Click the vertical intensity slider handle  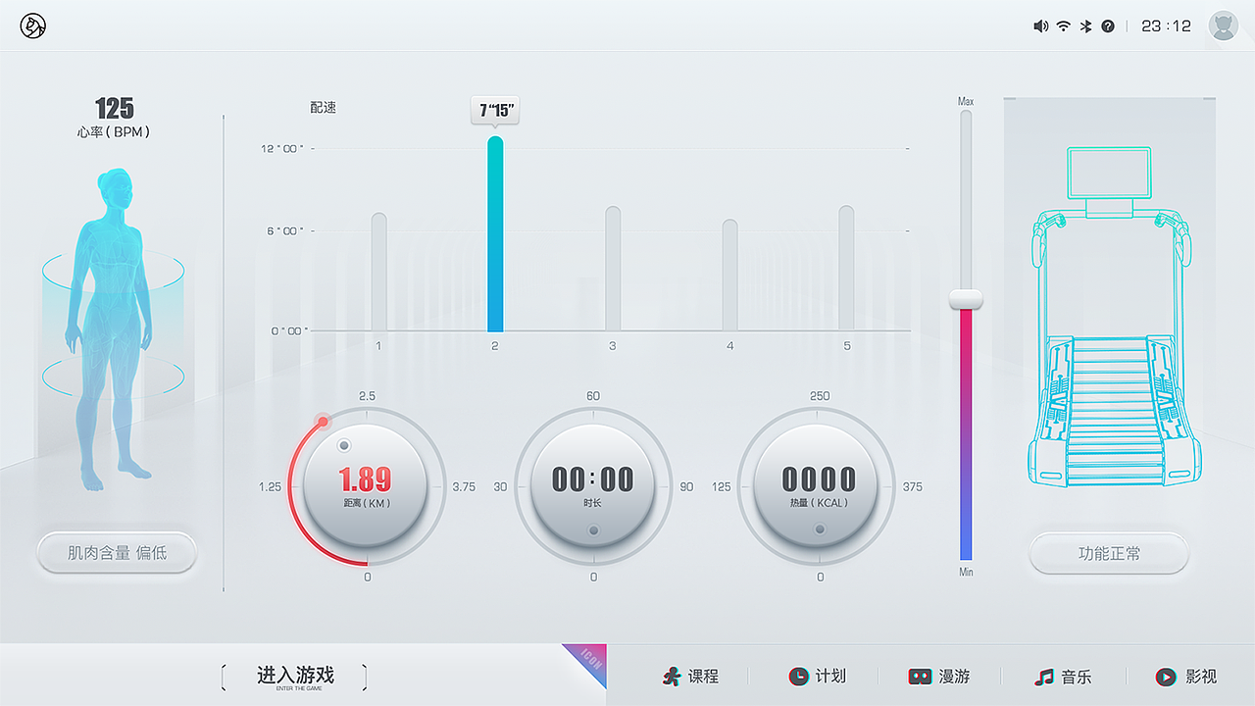click(x=966, y=299)
